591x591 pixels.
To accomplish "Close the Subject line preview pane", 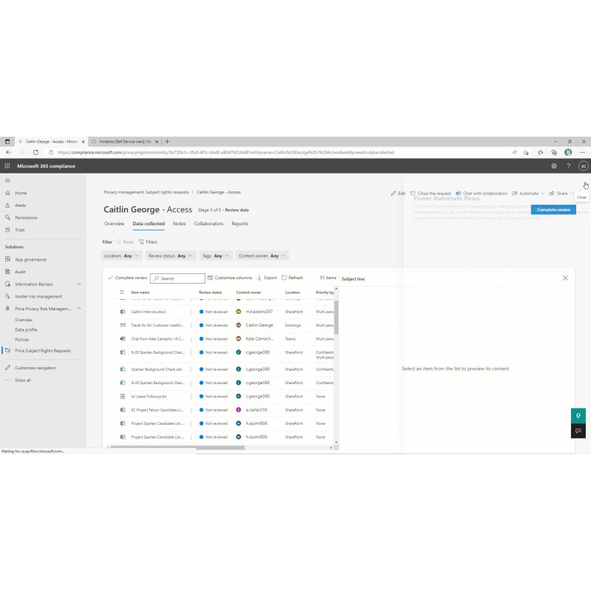I will click(x=565, y=279).
